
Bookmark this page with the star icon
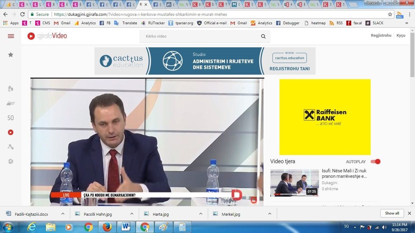tap(390, 14)
